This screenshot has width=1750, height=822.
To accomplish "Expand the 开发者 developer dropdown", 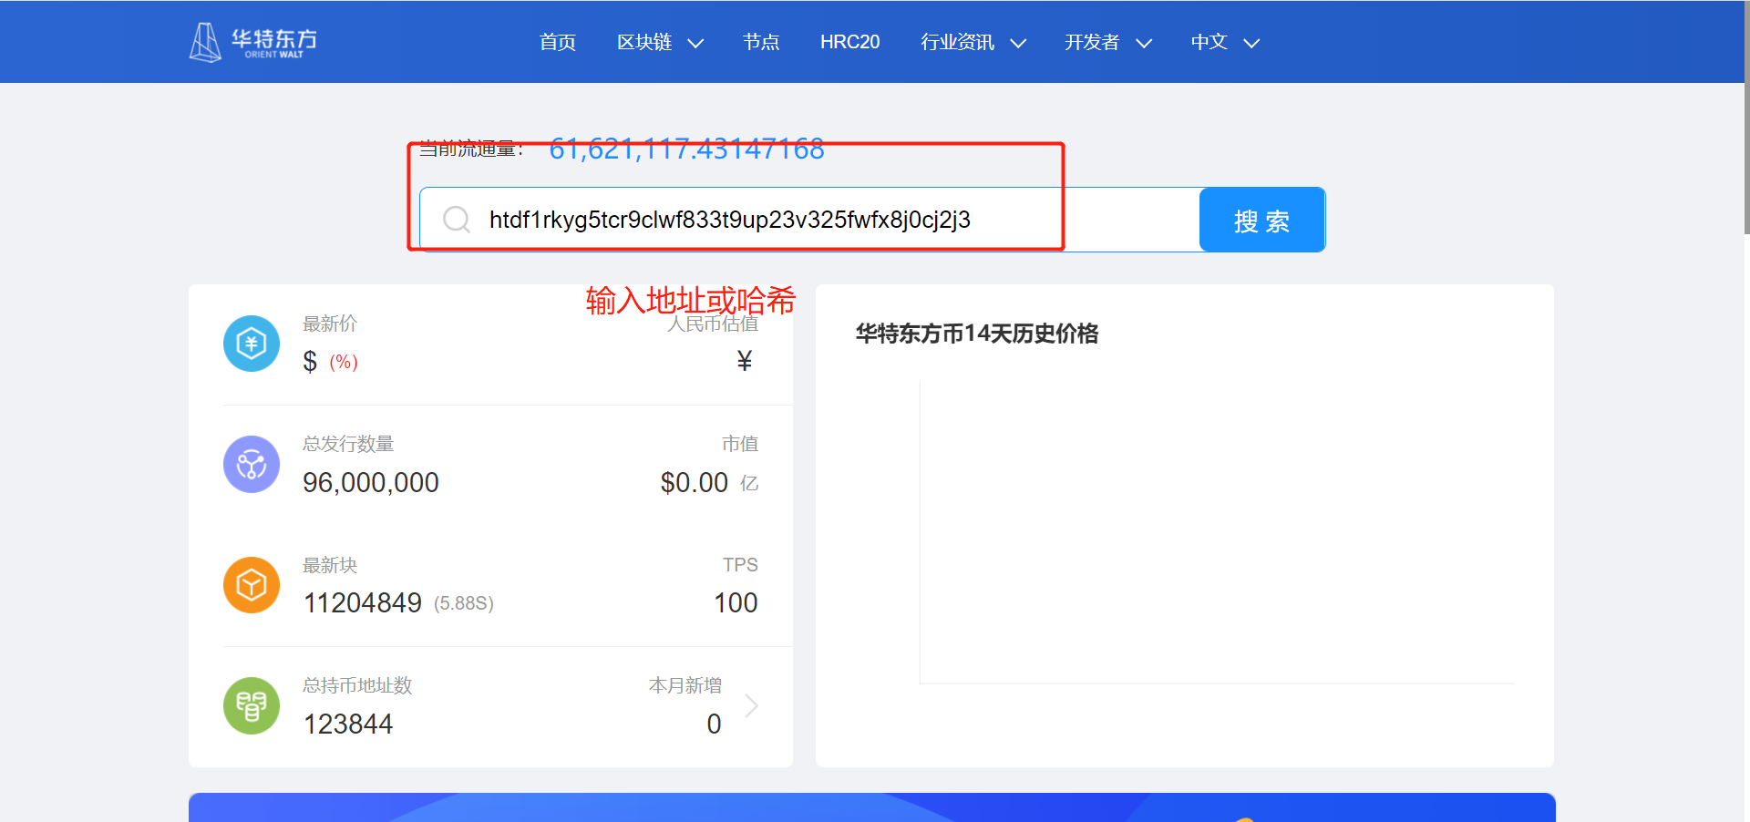I will 1107,42.
